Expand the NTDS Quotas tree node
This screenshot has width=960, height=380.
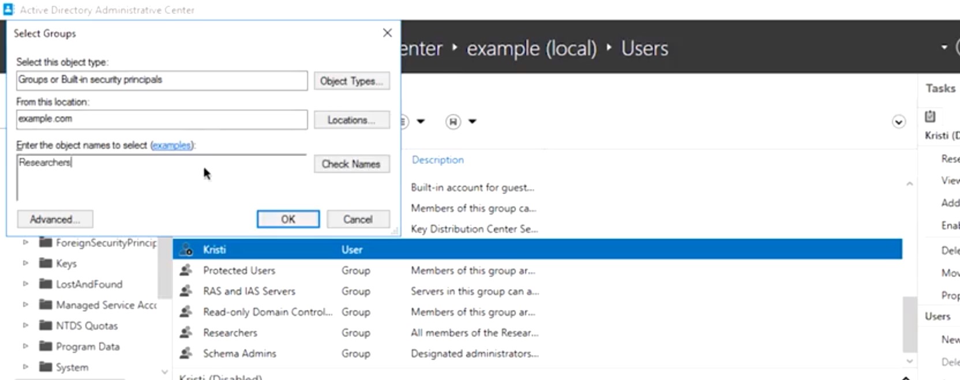pyautogui.click(x=25, y=325)
